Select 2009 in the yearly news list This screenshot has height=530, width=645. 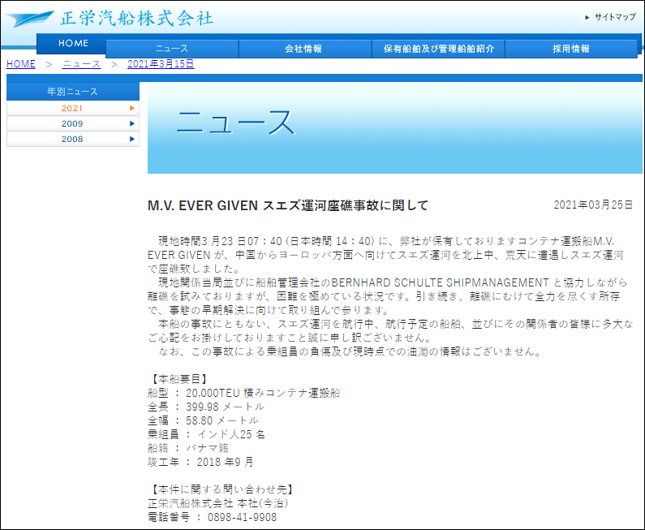(73, 123)
